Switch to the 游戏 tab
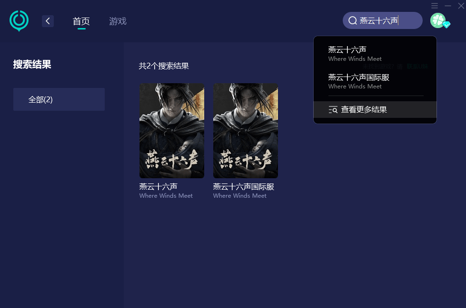The height and width of the screenshot is (308, 466). 118,21
